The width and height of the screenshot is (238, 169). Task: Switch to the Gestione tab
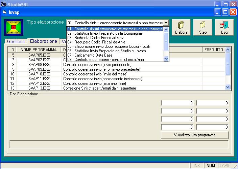coord(16,41)
